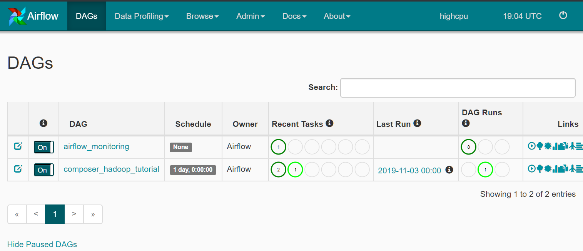
Task: Open the airflow_monitoring DAG link
Action: (x=96, y=146)
